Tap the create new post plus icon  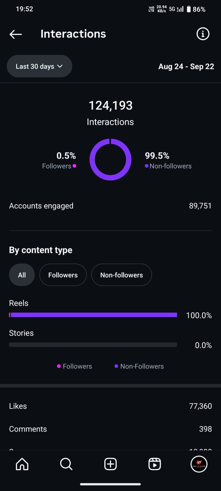tap(110, 464)
